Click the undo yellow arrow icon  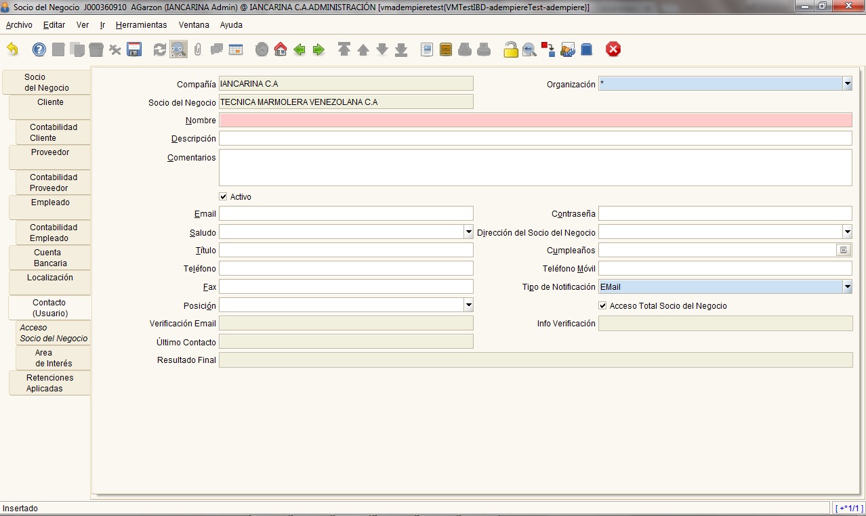12,49
